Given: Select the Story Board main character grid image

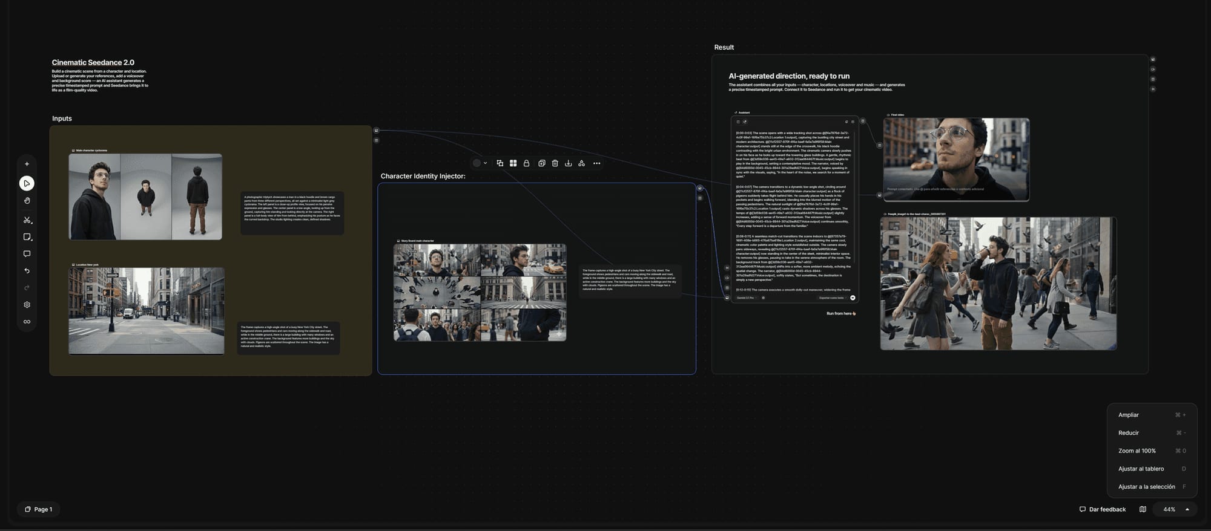Looking at the screenshot, I should tap(480, 293).
